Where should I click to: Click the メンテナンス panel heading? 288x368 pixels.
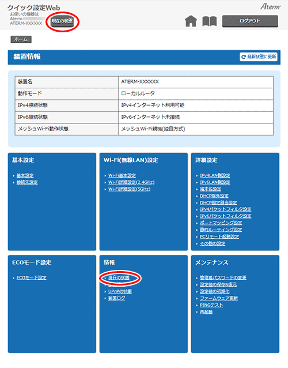point(212,262)
